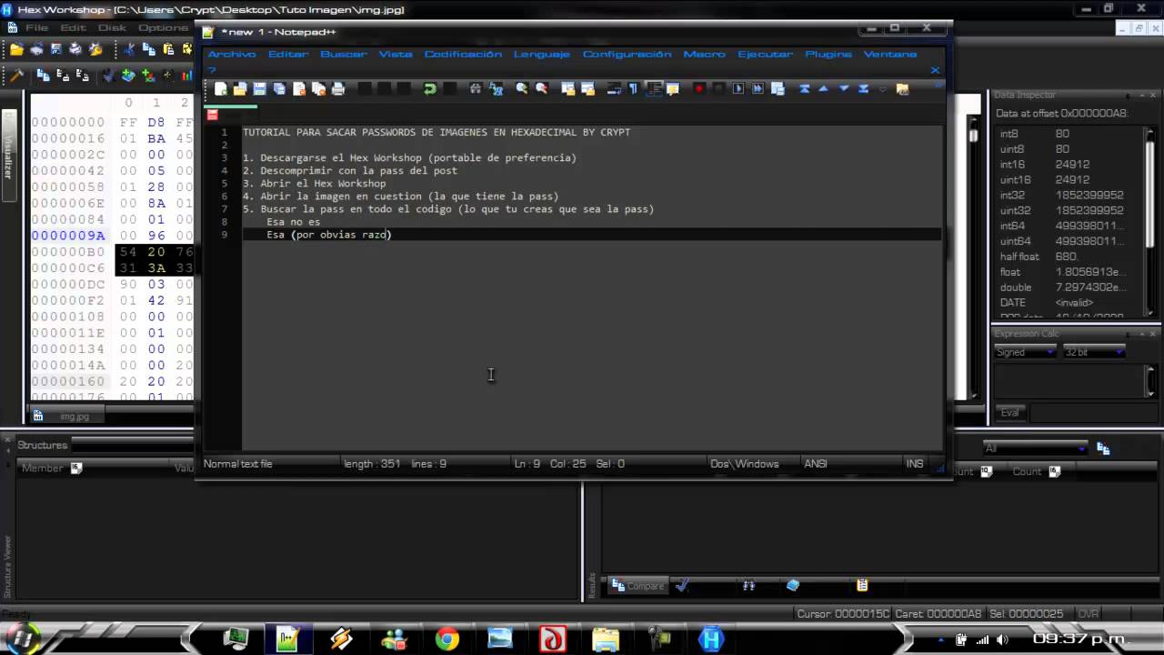Image resolution: width=1164 pixels, height=655 pixels.
Task: Open the 32 bit dropdown in Expression Calc
Action: [1094, 352]
